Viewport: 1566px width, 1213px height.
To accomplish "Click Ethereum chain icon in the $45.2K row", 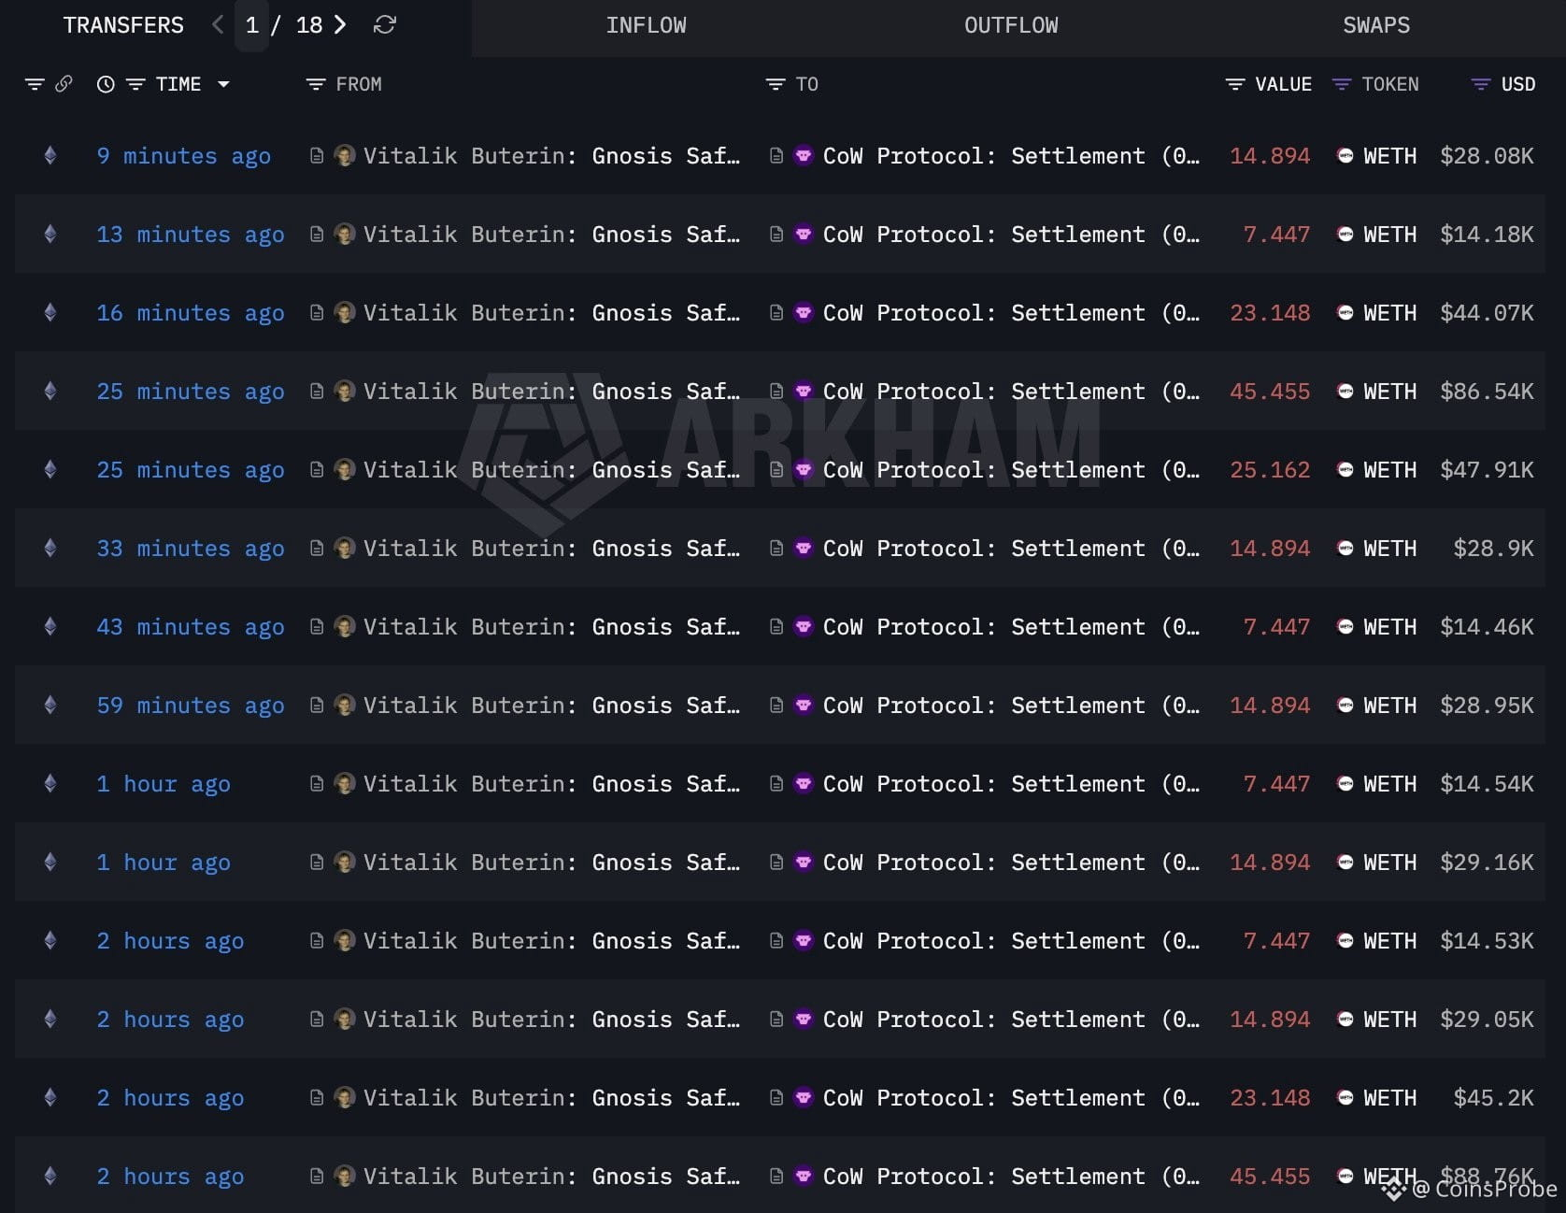I will tap(50, 1098).
